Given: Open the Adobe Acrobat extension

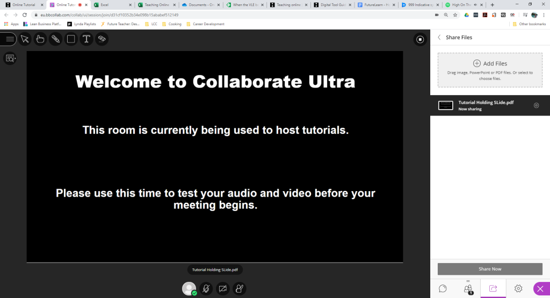Looking at the screenshot, I should tap(485, 15).
